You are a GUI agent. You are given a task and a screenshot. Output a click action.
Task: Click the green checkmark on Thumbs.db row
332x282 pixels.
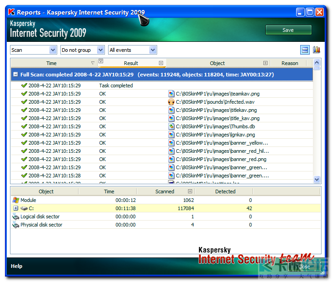24,126
